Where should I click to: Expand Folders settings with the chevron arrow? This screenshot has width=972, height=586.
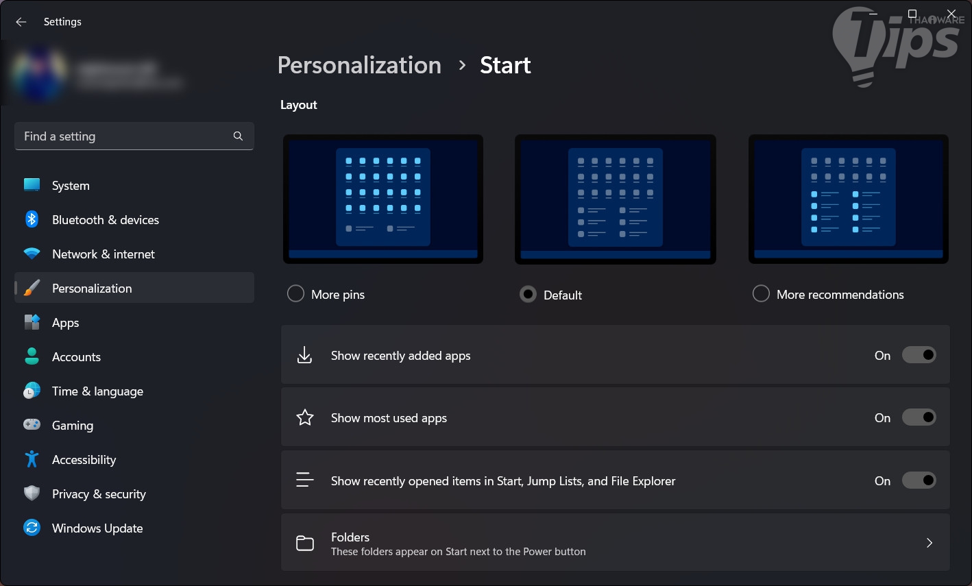click(930, 543)
